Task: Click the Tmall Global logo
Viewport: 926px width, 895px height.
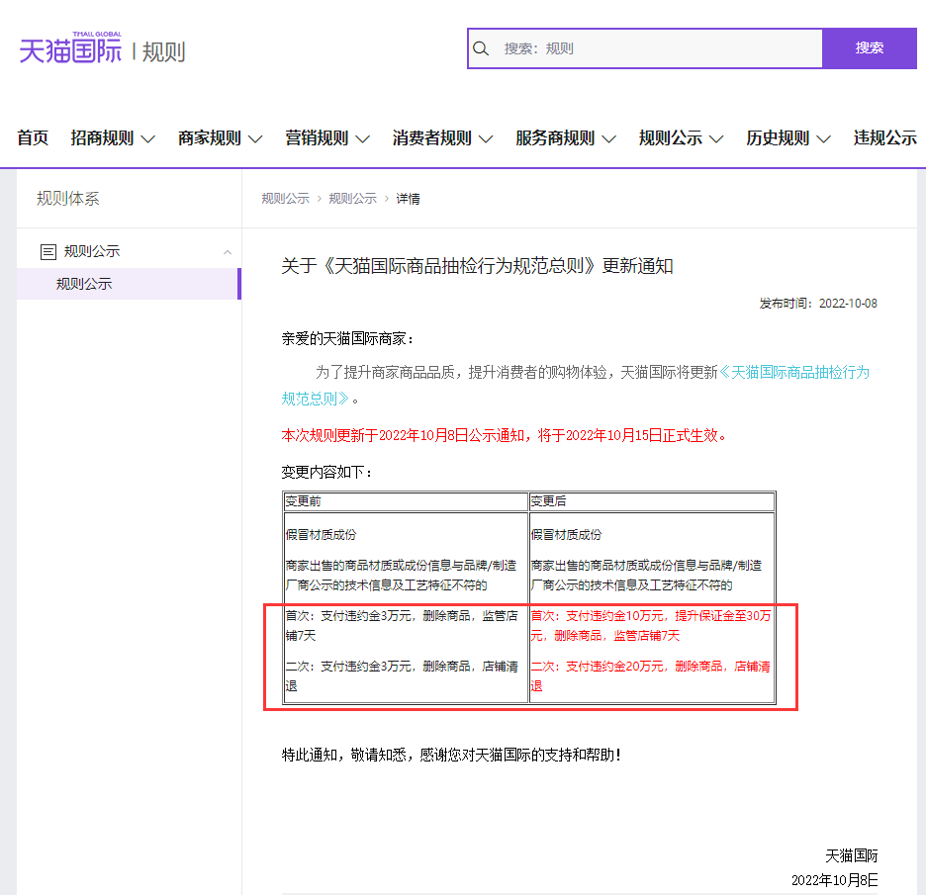Action: pos(70,47)
